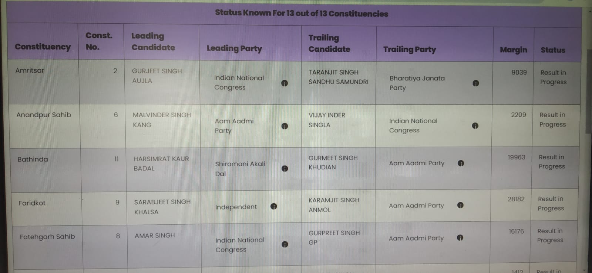This screenshot has width=592, height=273.
Task: Click the Leading Party column header
Action: [x=234, y=48]
